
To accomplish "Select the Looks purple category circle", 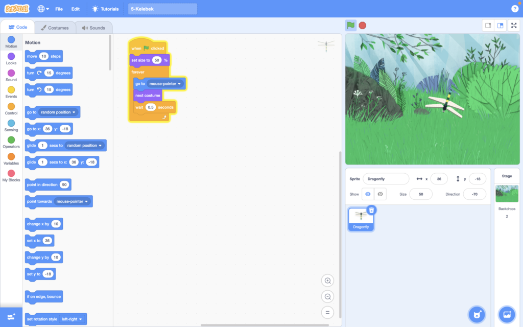I will [11, 57].
